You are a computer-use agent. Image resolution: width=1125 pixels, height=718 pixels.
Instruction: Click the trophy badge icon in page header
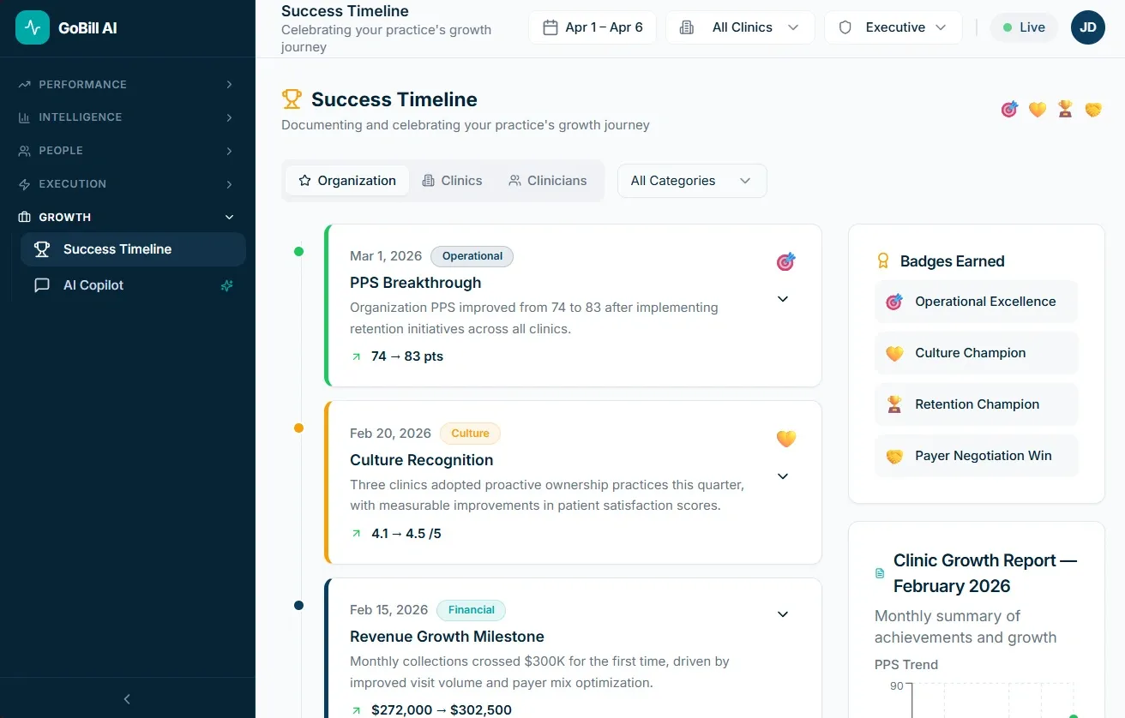1065,110
